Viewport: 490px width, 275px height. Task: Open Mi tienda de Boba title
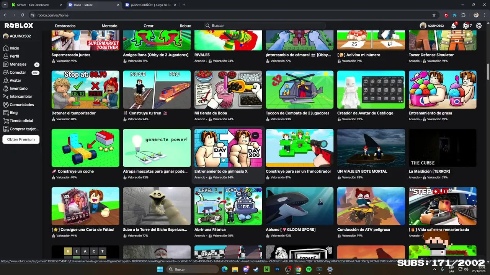click(x=211, y=113)
